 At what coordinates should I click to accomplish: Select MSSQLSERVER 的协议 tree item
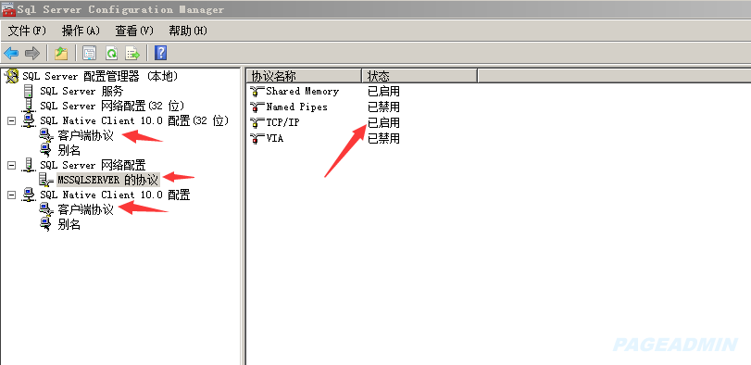tap(107, 180)
